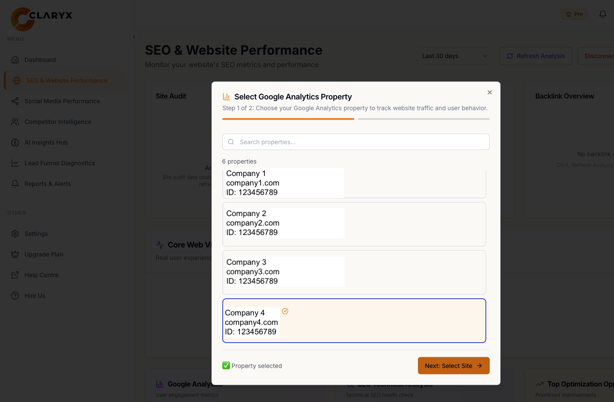The height and width of the screenshot is (402, 614).
Task: Click the Competitor Intelligence people icon
Action: pyautogui.click(x=15, y=122)
